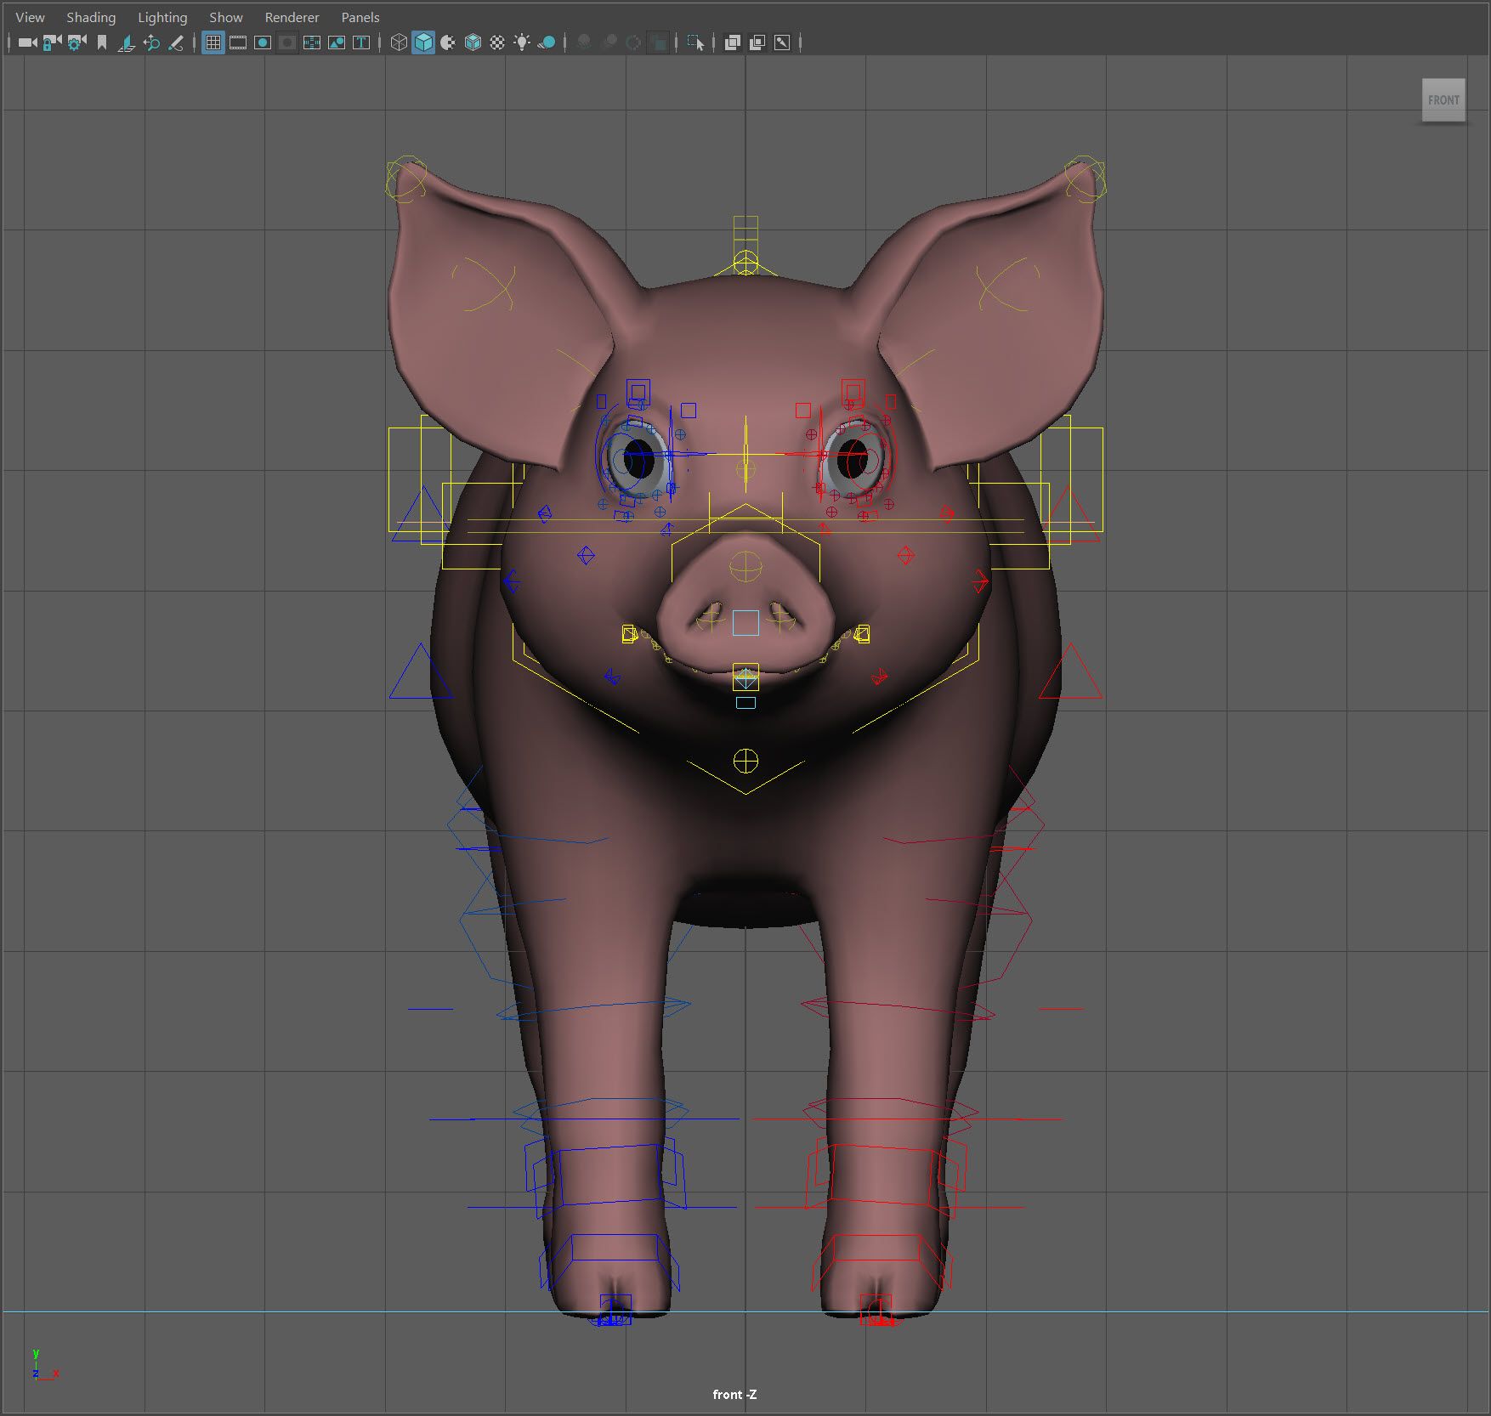This screenshot has width=1491, height=1416.
Task: Click the FRONT view cube button
Action: coord(1443,100)
